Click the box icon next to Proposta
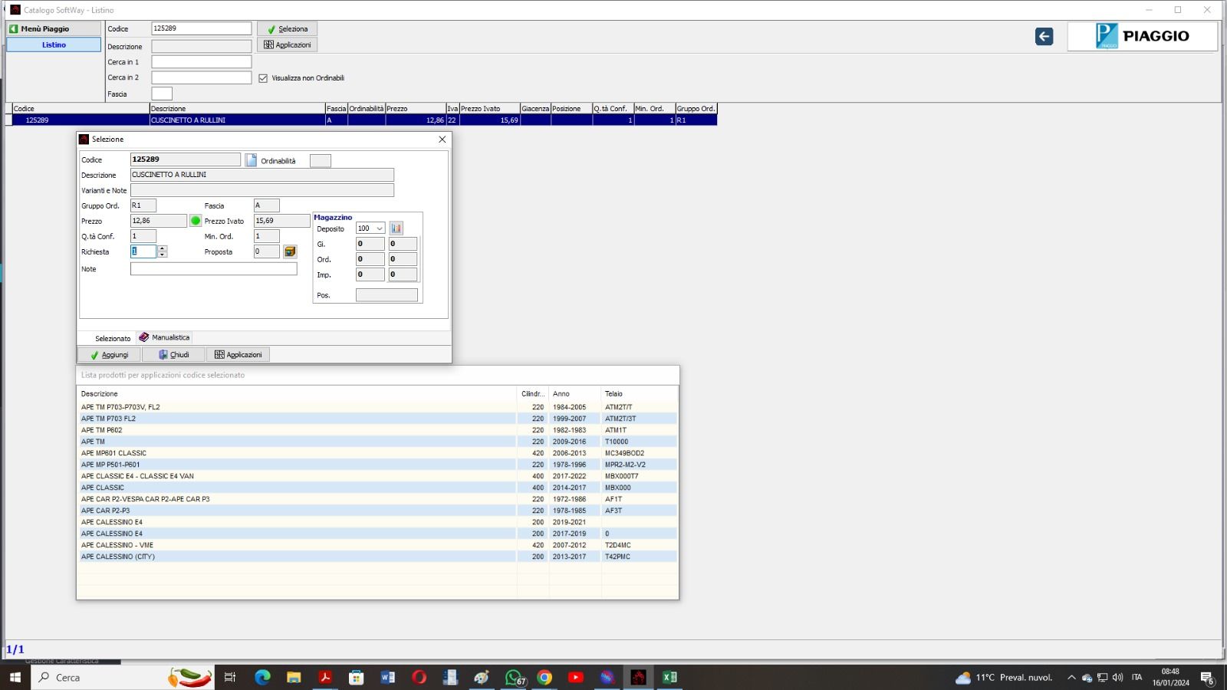The image size is (1227, 690). [290, 251]
